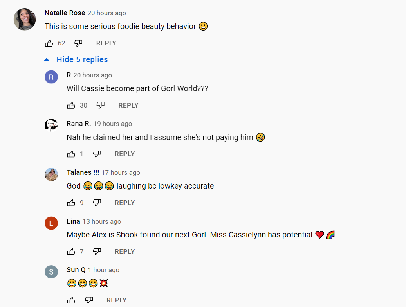Reply to Lina's comment

click(x=125, y=251)
